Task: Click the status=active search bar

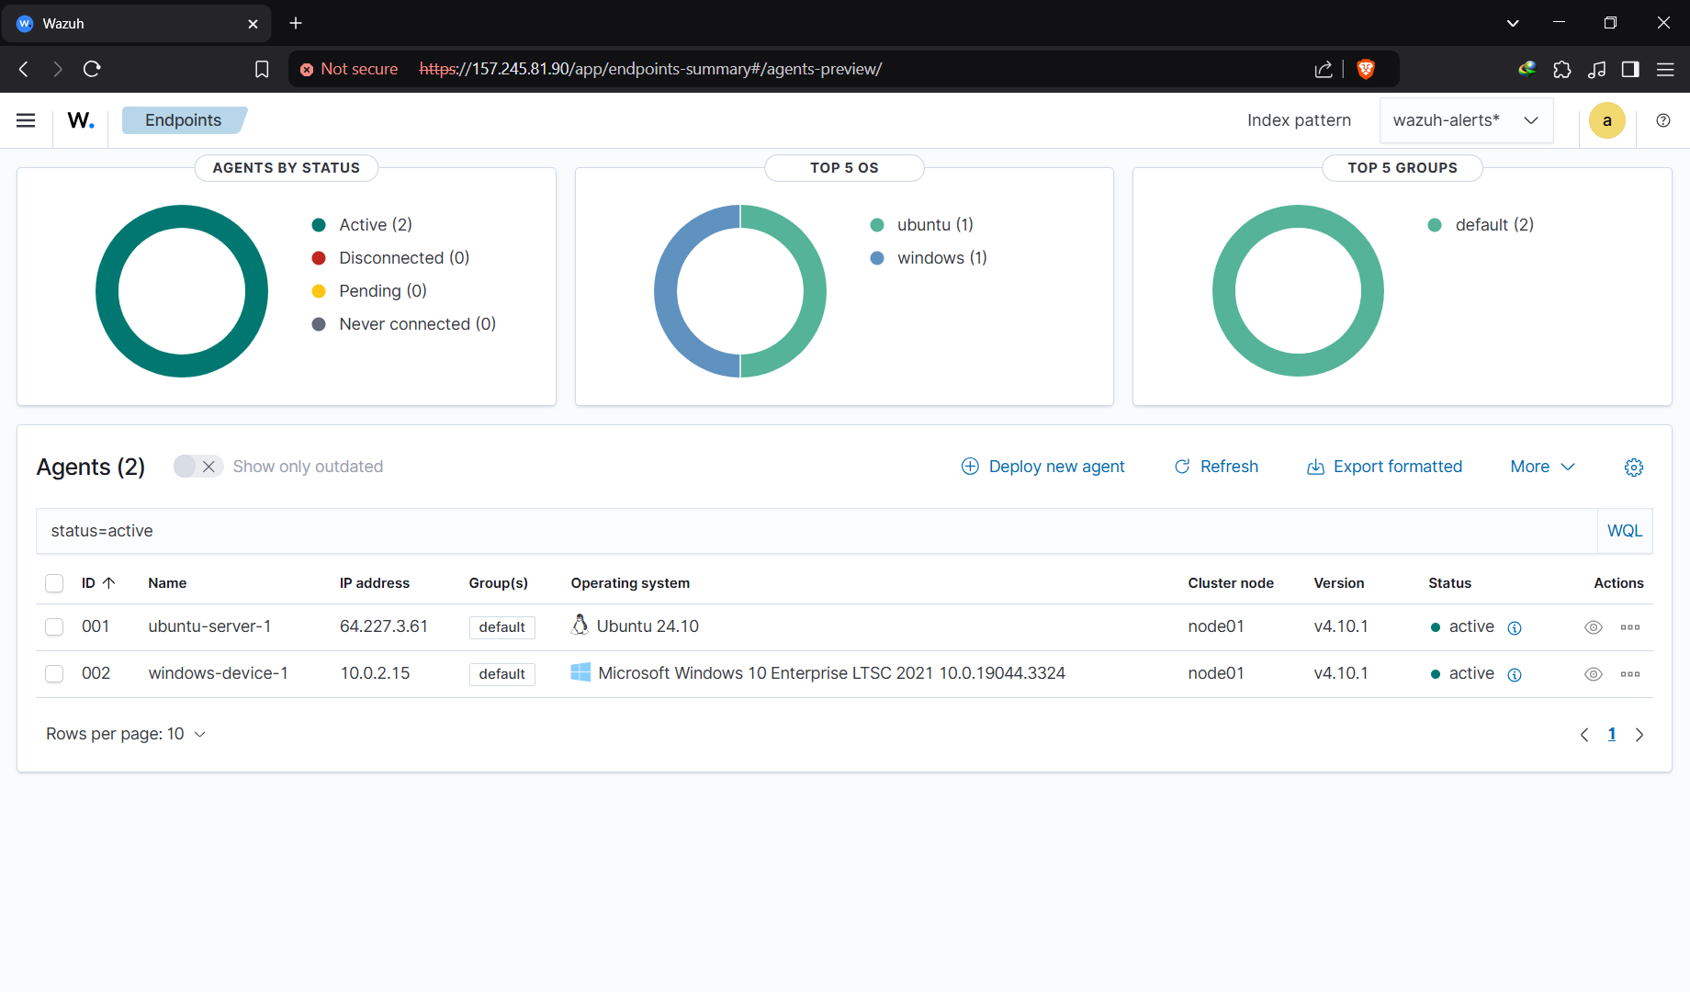Action: pyautogui.click(x=817, y=531)
